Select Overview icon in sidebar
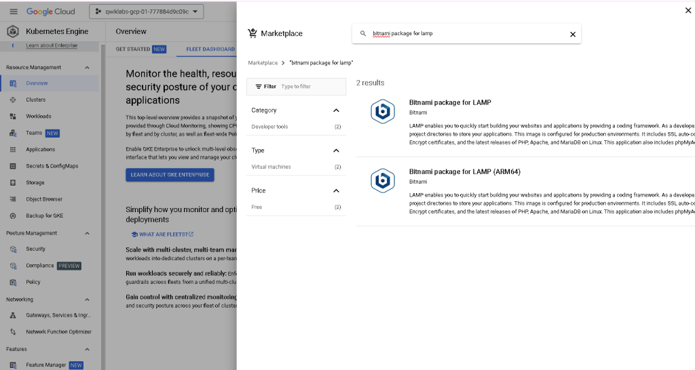 [13, 83]
